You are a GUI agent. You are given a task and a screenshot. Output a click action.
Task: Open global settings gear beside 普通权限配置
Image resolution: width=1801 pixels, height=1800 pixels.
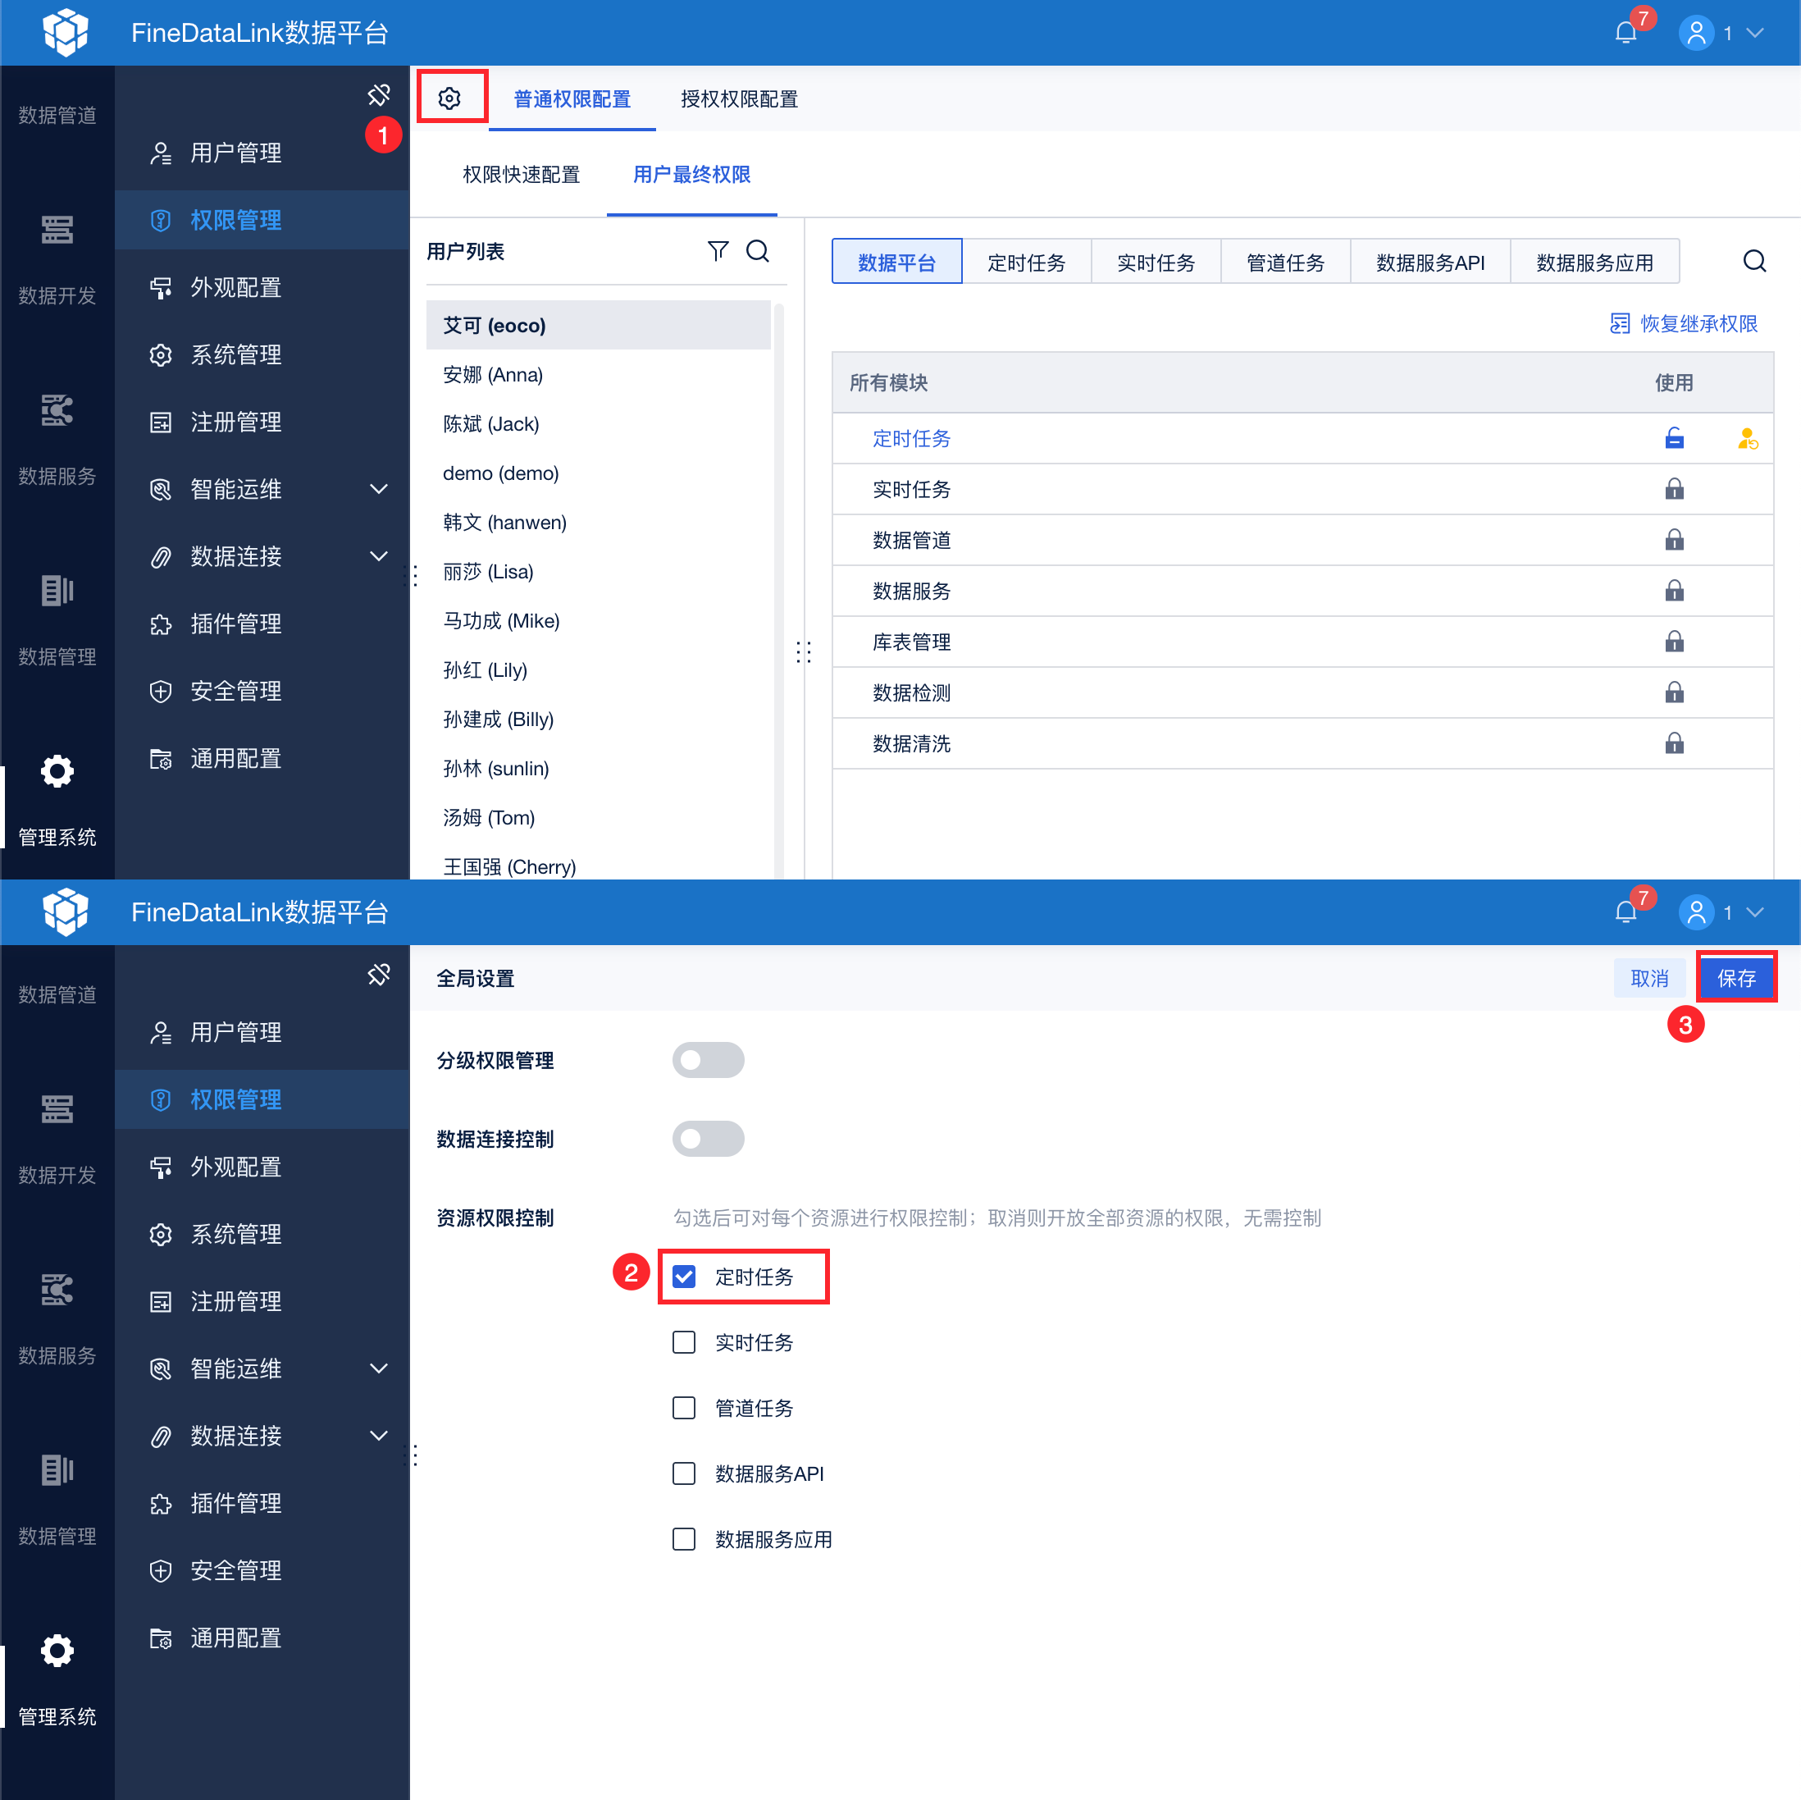pyautogui.click(x=449, y=98)
